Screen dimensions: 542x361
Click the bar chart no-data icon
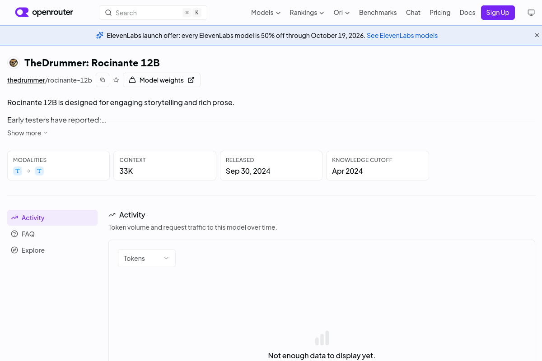coord(322,338)
